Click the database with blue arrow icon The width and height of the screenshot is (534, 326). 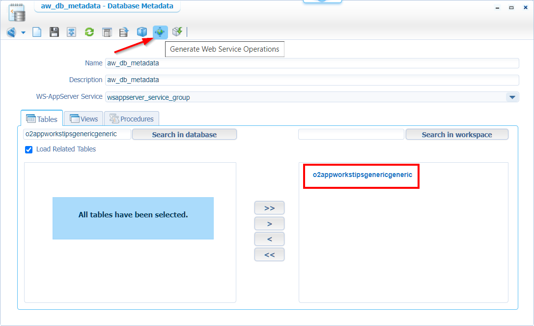click(x=124, y=32)
